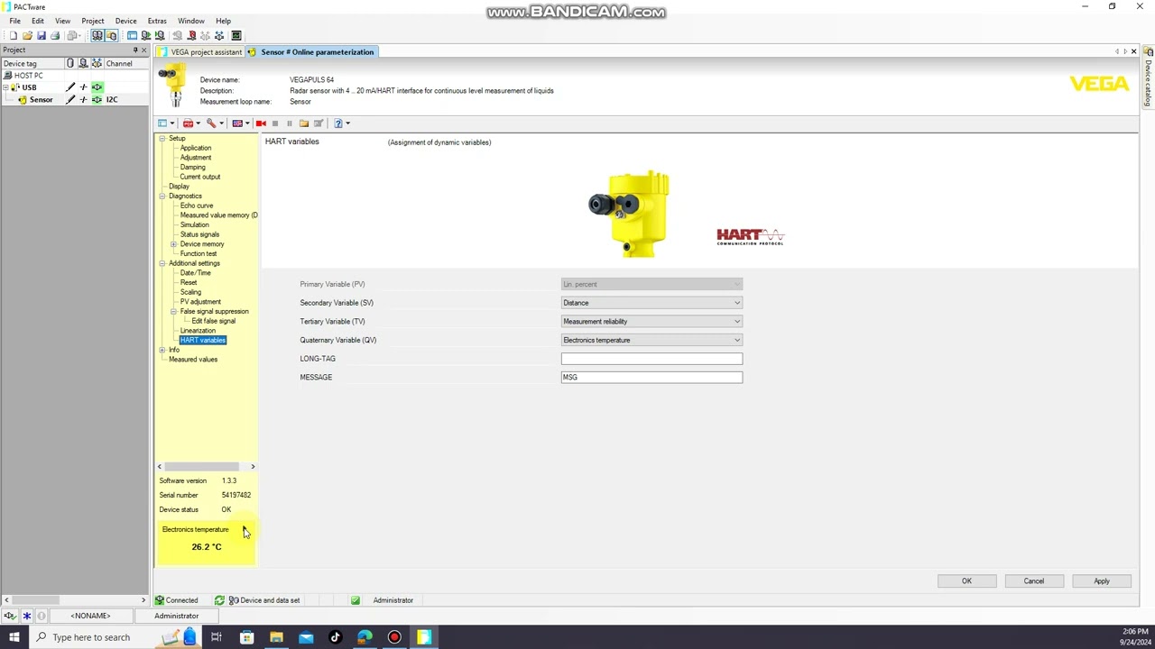Image resolution: width=1155 pixels, height=649 pixels.
Task: Click the green refresh icon in status bar
Action: coord(219,600)
